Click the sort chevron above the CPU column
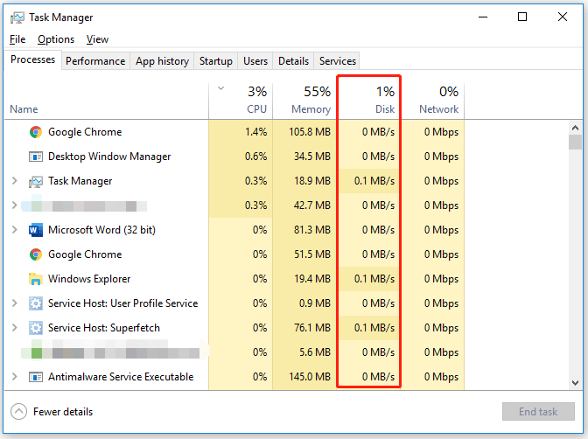588x439 pixels. tap(220, 88)
